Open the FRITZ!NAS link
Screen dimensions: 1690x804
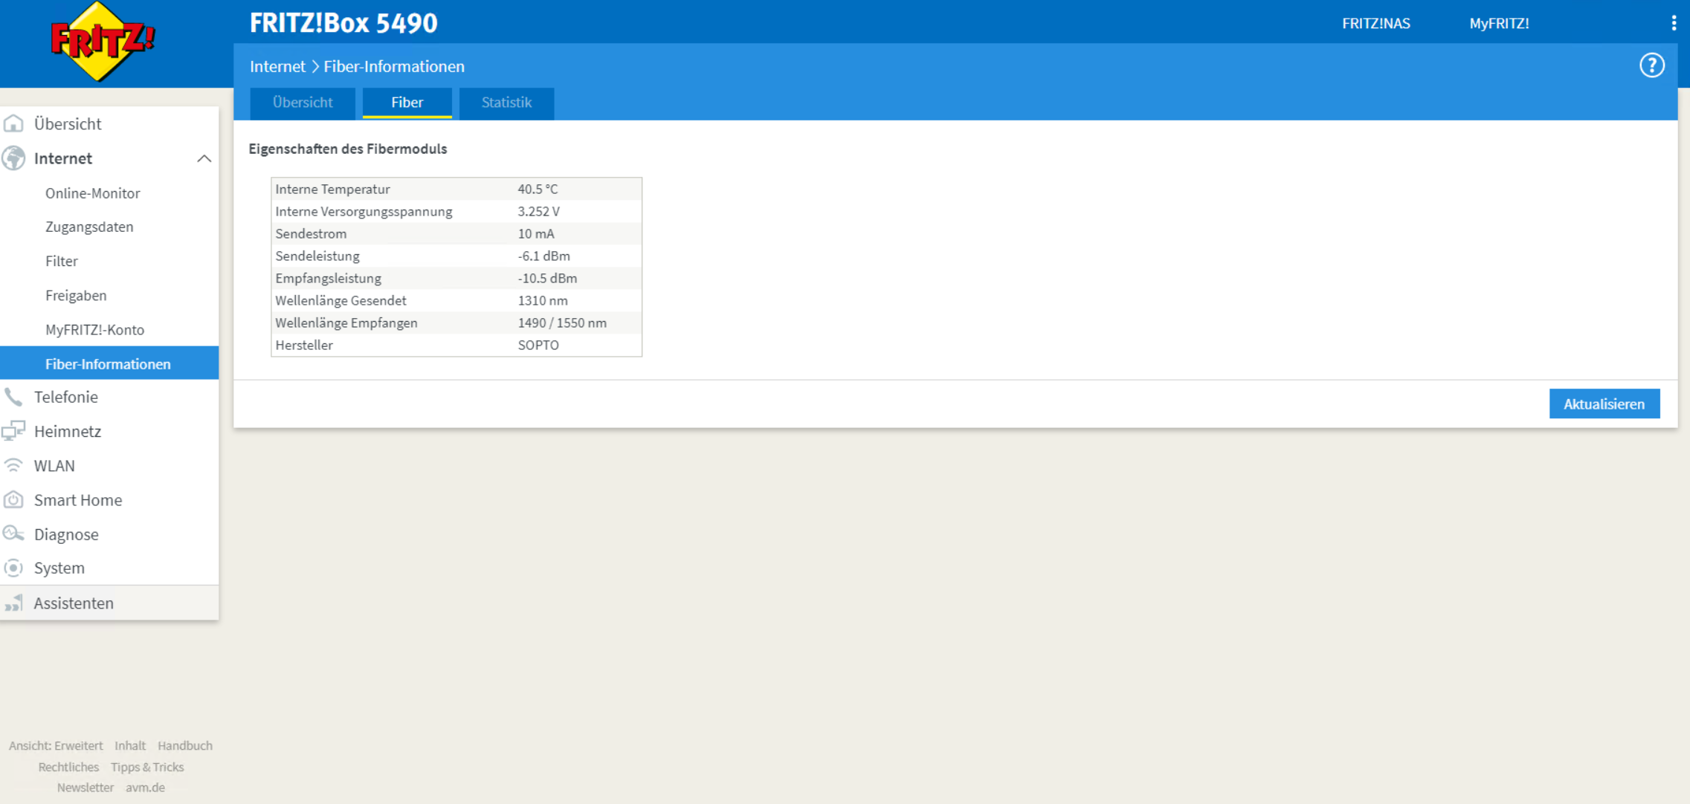[1375, 24]
